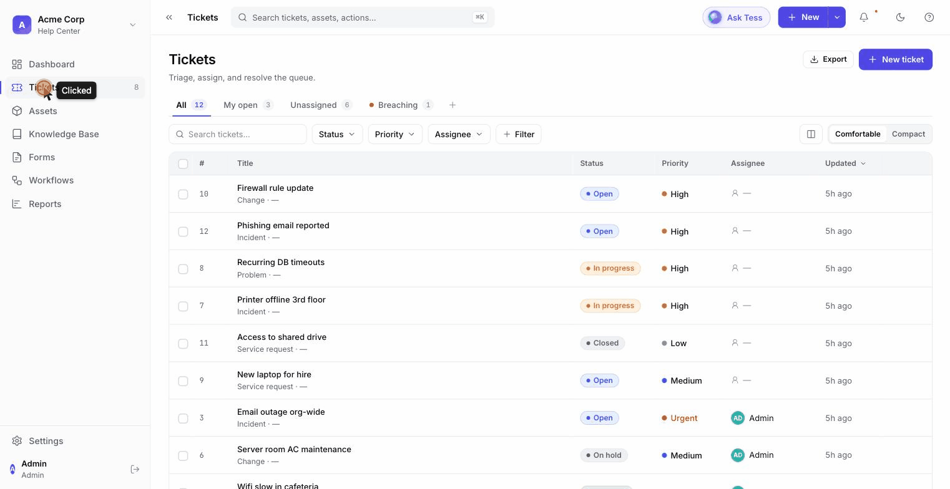Screen dimensions: 950x489
Task: Select the Phishing email reported checkbox
Action: click(x=183, y=231)
